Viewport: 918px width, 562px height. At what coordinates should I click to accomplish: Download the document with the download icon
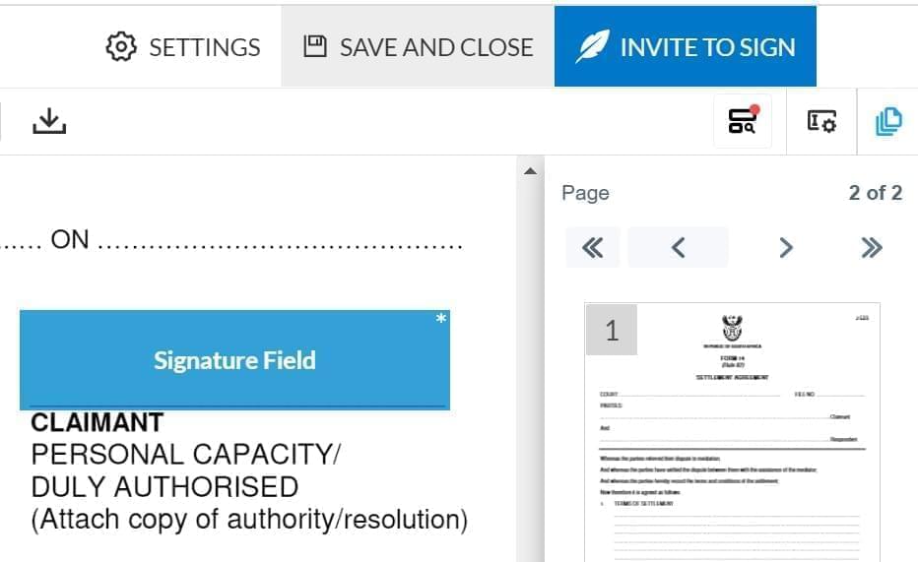click(x=48, y=121)
